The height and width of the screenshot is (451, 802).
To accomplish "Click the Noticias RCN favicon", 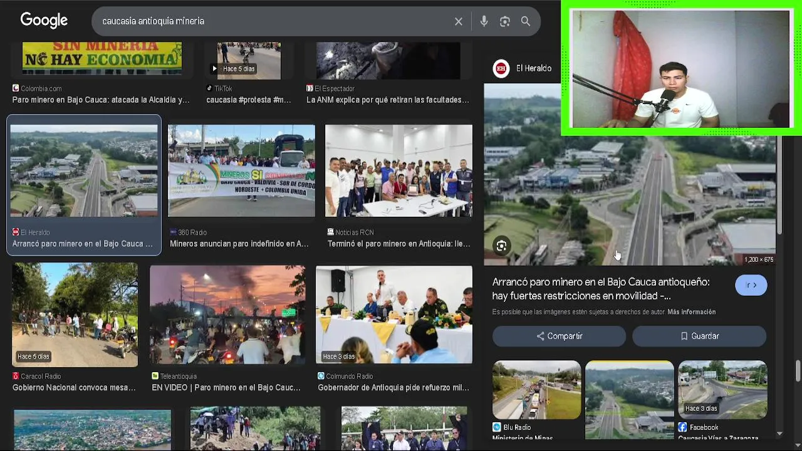I will pyautogui.click(x=330, y=232).
